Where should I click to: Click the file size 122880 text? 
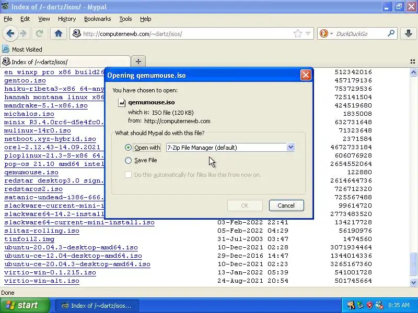pyautogui.click(x=359, y=172)
